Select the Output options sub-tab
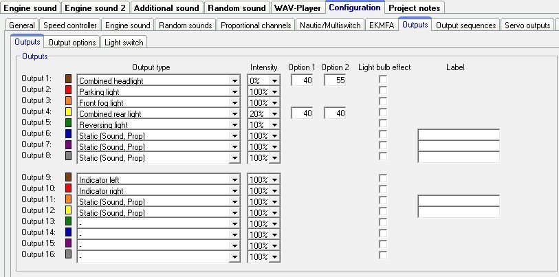 pos(72,43)
